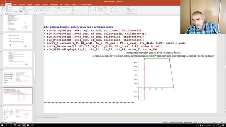Image resolution: width=226 pixels, height=127 pixels.
Task: Expand the shapes gallery More arrow
Action: (x=101, y=11)
